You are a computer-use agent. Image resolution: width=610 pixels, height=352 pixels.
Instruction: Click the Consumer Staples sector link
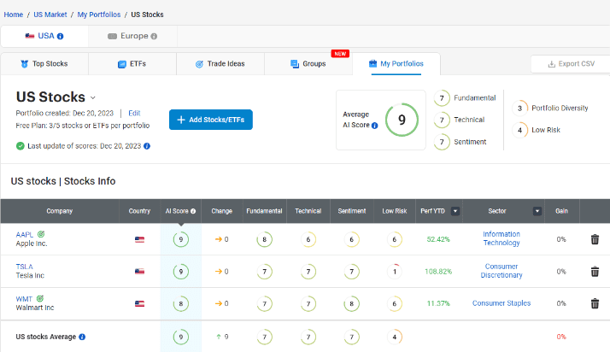[501, 303]
